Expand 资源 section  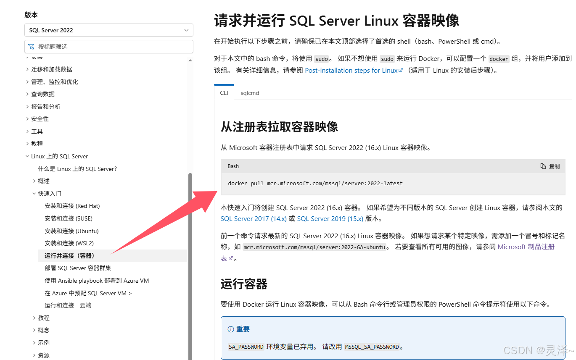44,355
